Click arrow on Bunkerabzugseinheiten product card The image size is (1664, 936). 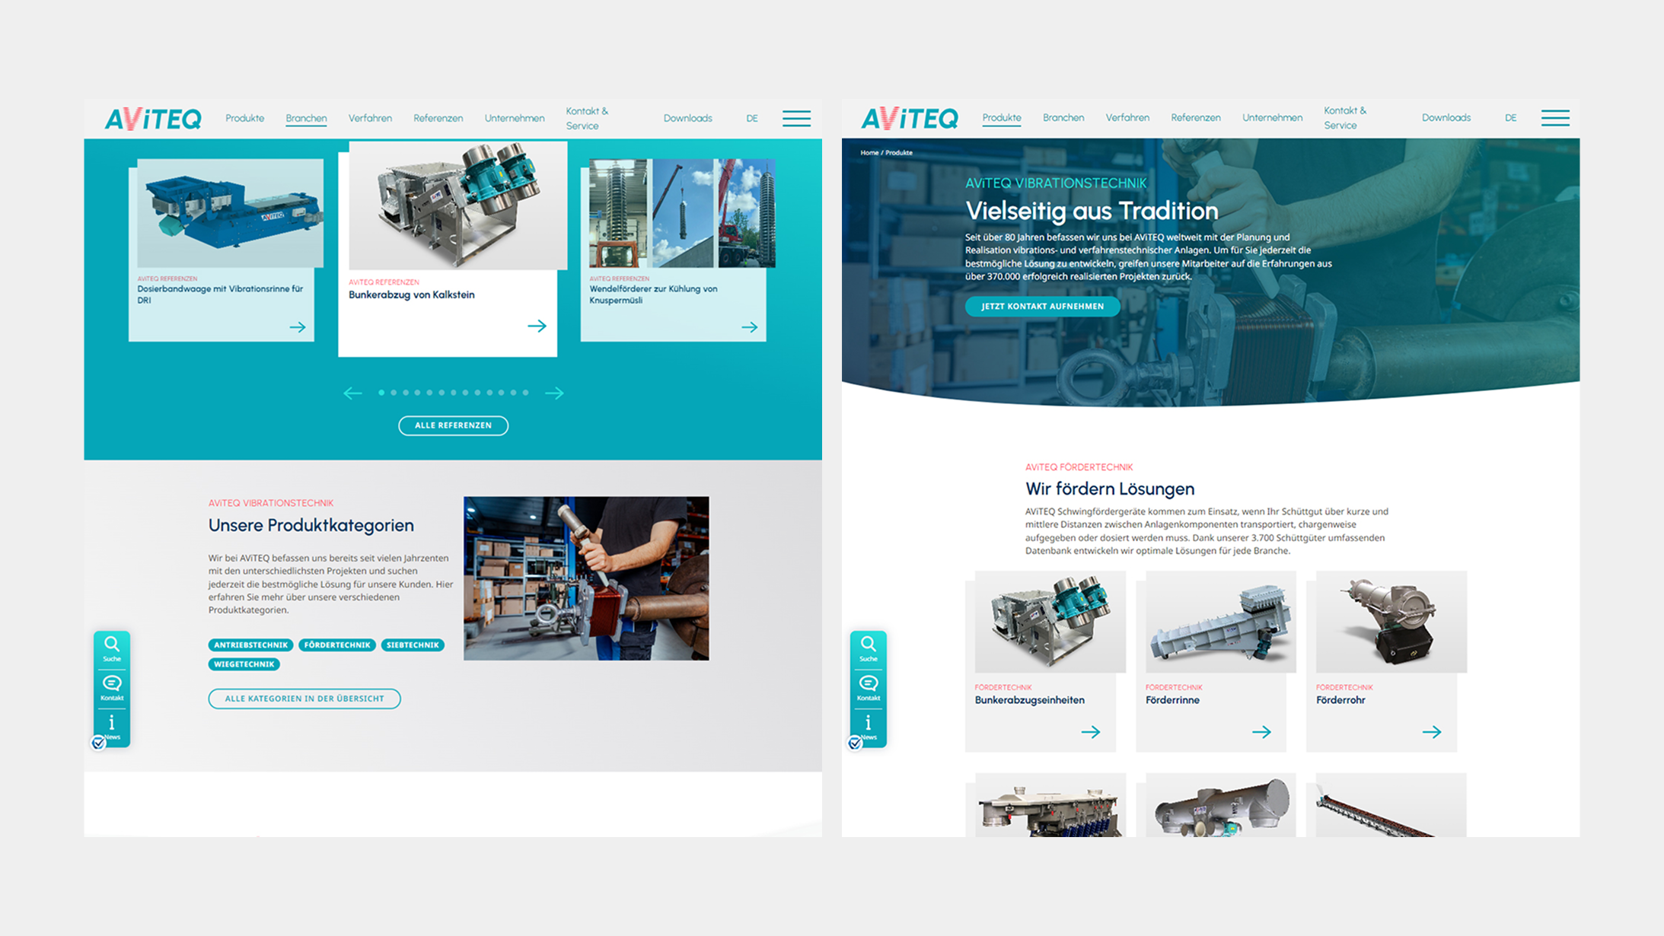point(1091,732)
